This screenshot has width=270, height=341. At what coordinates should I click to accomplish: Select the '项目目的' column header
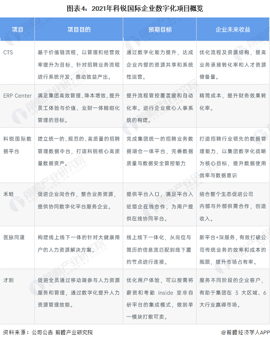point(79,30)
